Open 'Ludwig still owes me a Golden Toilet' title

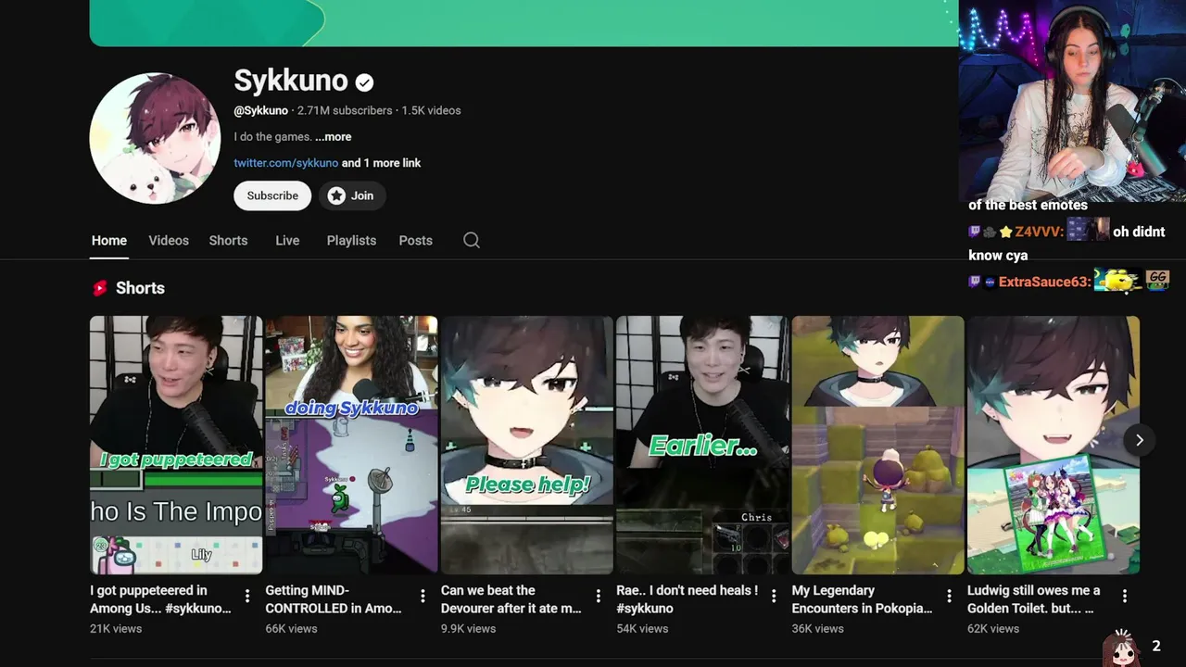[1034, 599]
